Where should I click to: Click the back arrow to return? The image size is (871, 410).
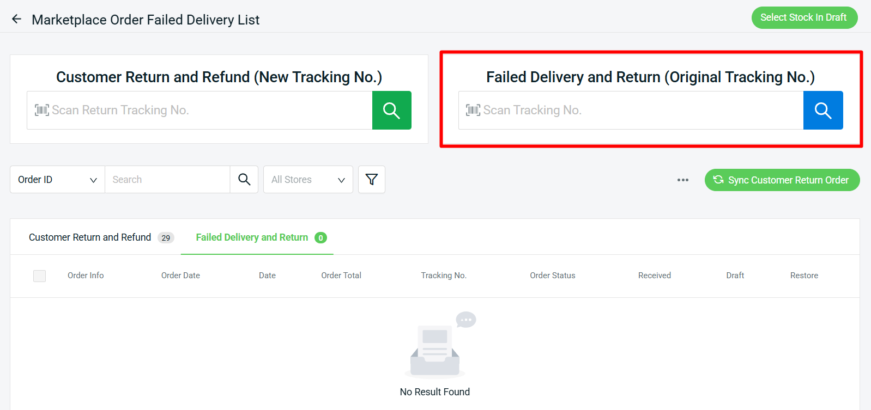pyautogui.click(x=16, y=18)
